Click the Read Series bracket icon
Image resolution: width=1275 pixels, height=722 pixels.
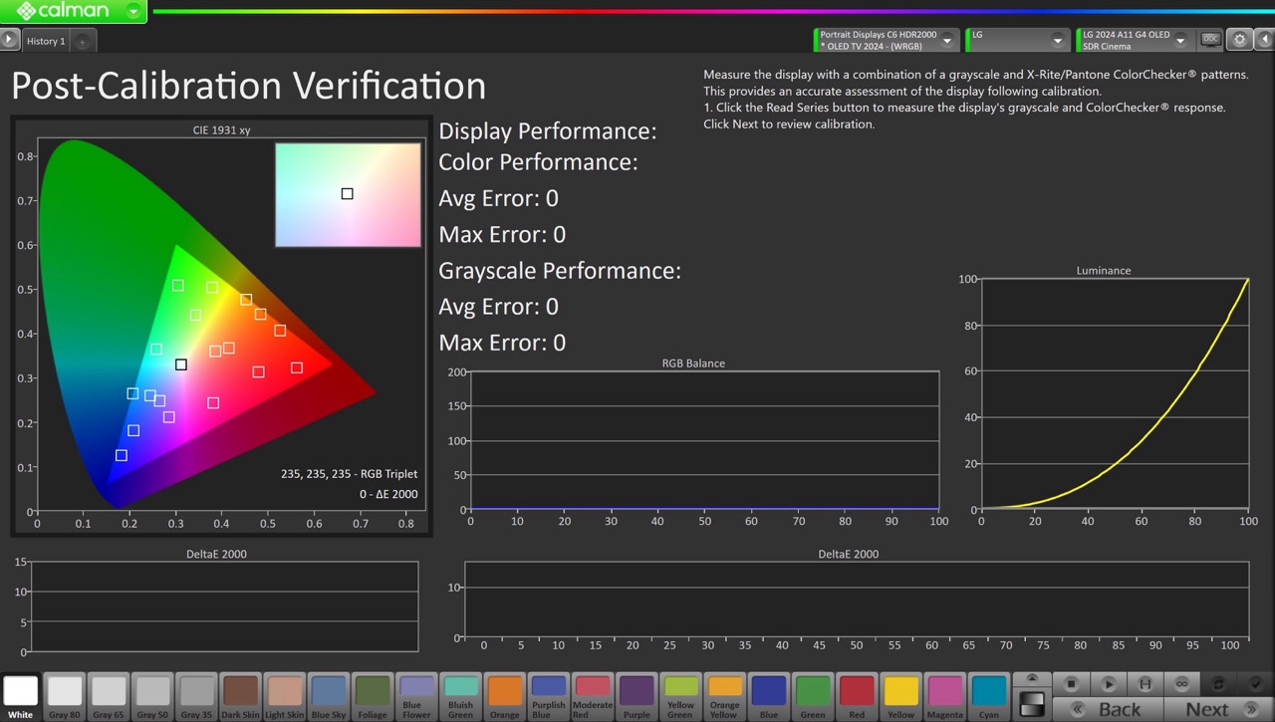coord(1146,684)
